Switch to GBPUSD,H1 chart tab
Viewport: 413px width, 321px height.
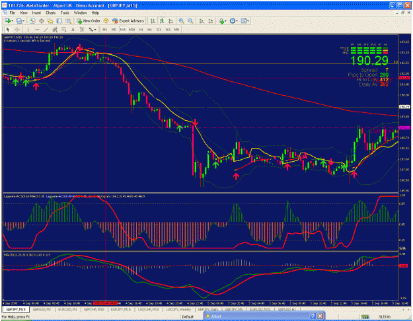click(x=287, y=309)
